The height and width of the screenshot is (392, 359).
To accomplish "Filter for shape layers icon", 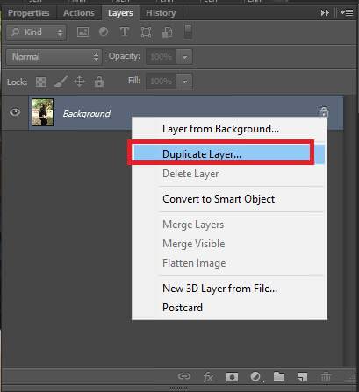I will click(146, 32).
